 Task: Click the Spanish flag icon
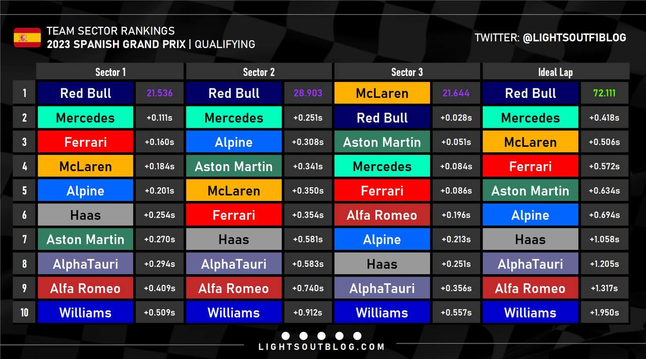click(27, 38)
